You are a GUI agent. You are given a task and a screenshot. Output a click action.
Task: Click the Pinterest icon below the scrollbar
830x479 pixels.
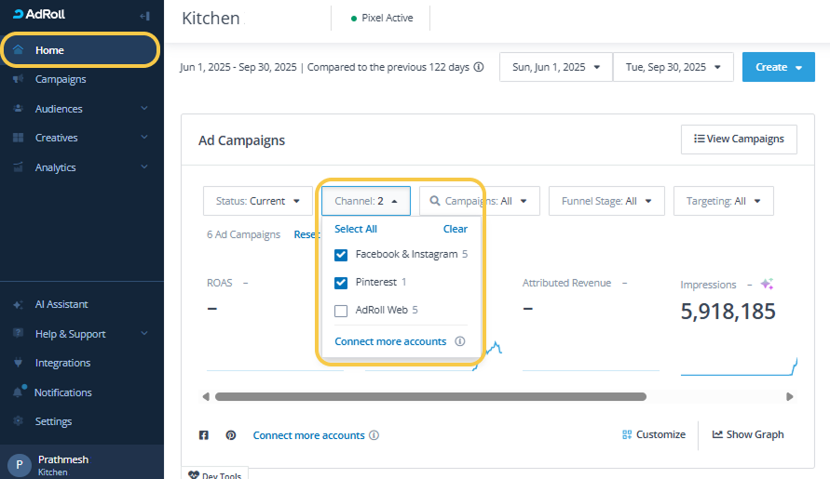point(231,435)
